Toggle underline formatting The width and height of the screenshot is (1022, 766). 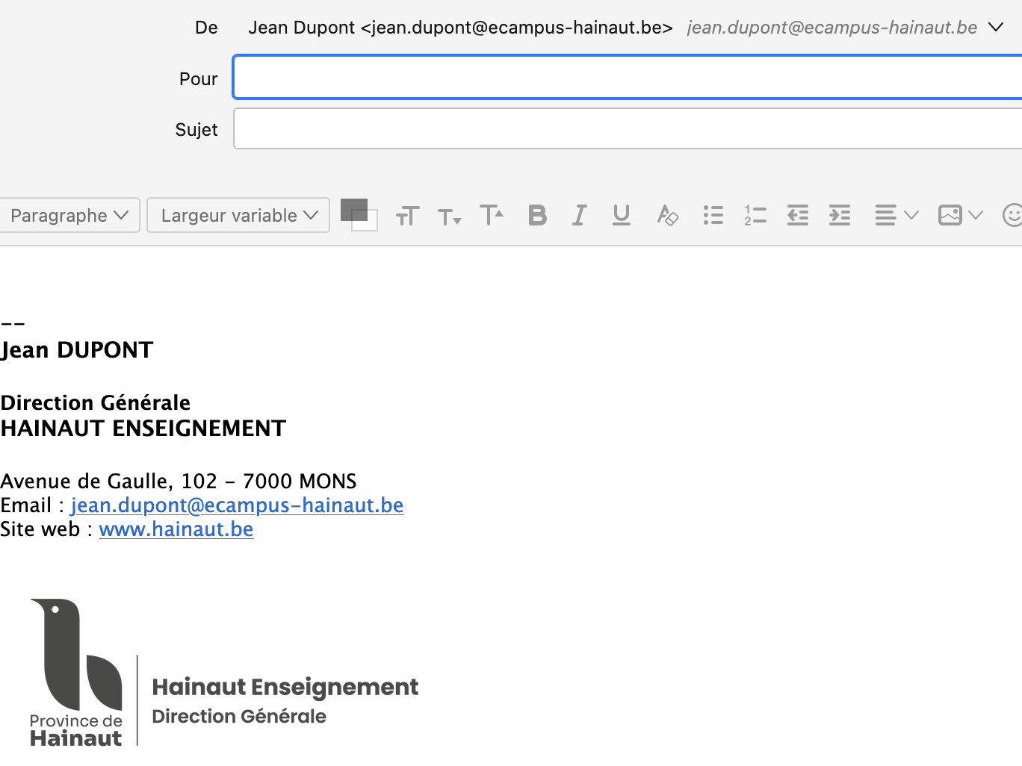click(621, 216)
